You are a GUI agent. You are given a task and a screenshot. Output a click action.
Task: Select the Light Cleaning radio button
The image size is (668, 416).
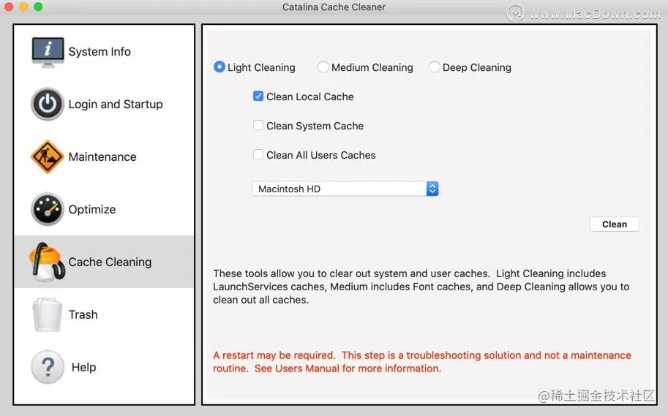click(x=219, y=67)
